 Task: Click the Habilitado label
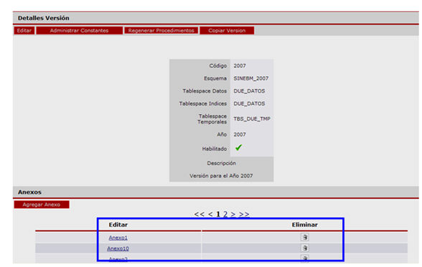[x=215, y=149]
